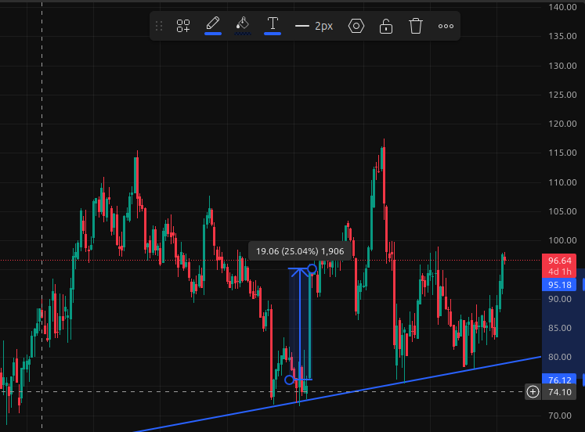Select the bottom anchor of price range
The image size is (585, 432).
pos(290,380)
